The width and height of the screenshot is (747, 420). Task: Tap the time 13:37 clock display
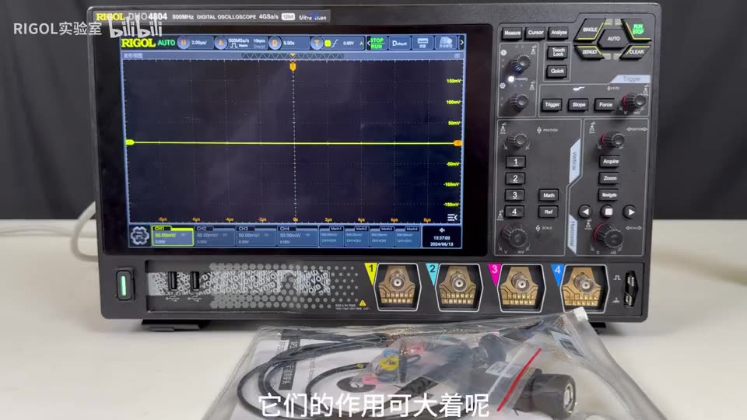[442, 238]
